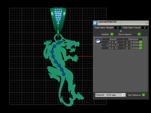This screenshot has height=113, width=151.
Task: Click the green Save Report arrow button
Action: (x=139, y=34)
